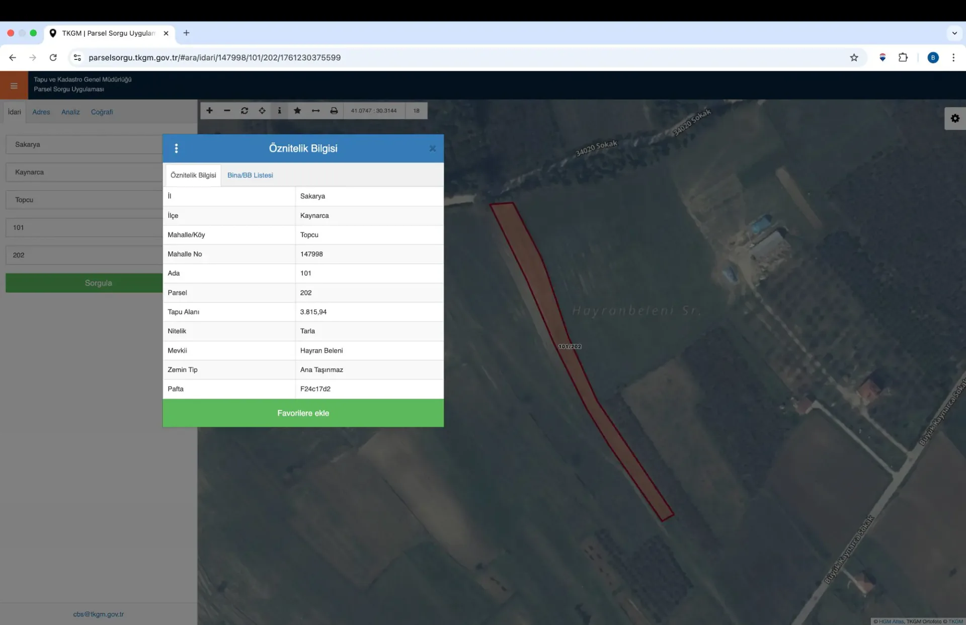Open the orange hamburger menu
This screenshot has height=625, width=966.
[x=14, y=86]
